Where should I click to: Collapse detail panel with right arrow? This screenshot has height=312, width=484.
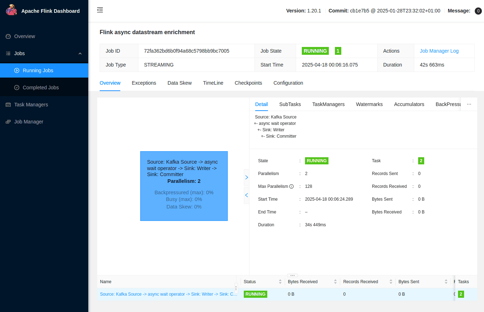(x=246, y=177)
